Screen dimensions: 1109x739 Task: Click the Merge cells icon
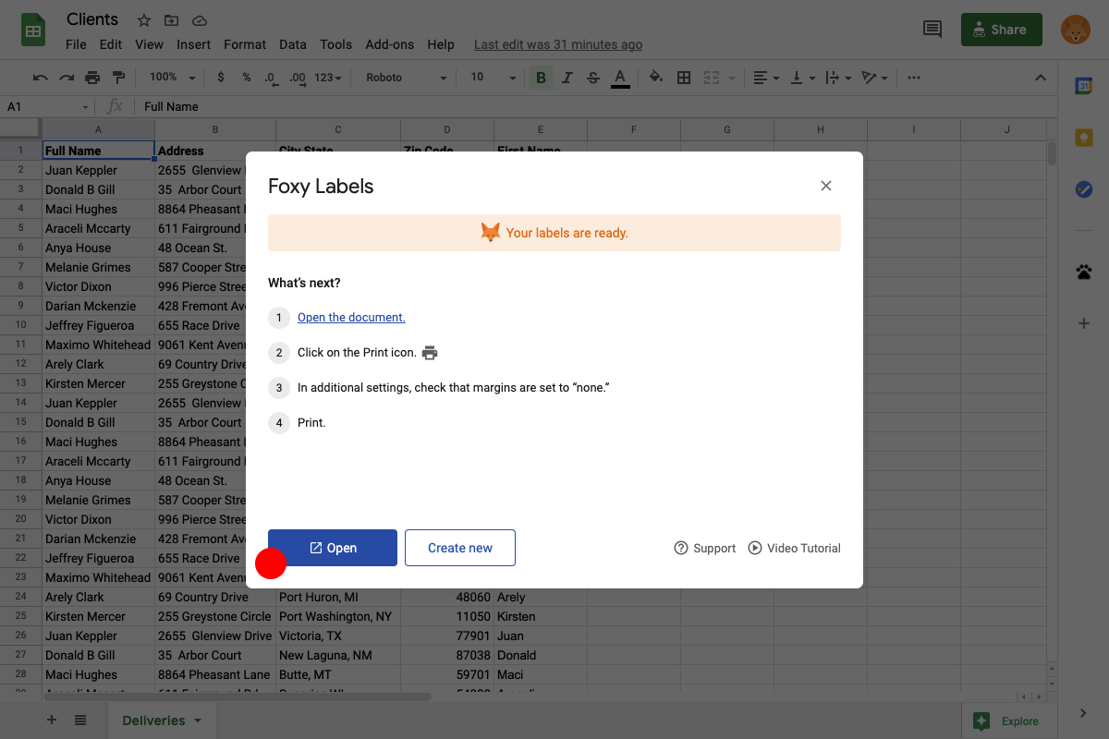[712, 78]
